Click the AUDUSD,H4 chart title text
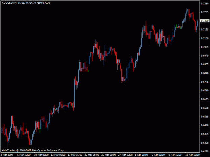The height and width of the screenshot is (157, 210). (x=9, y=3)
